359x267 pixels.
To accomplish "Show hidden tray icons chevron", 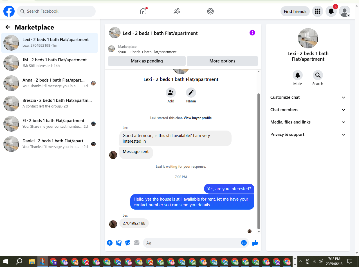I will click(300, 261).
